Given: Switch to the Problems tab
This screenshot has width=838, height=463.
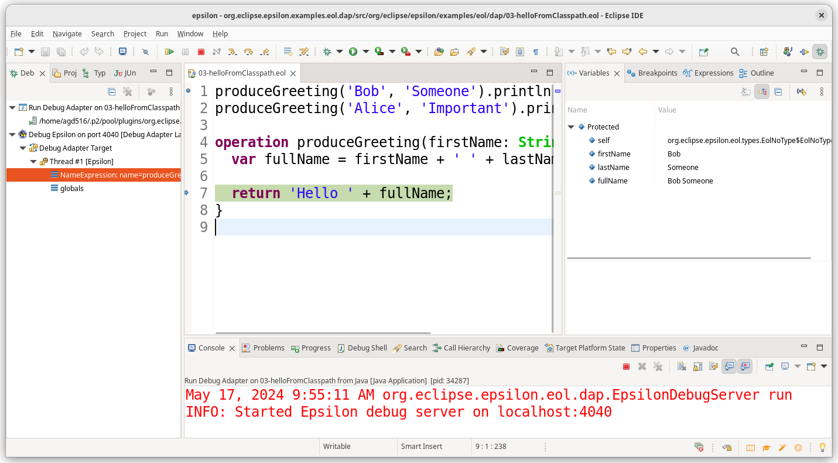Looking at the screenshot, I should point(264,348).
